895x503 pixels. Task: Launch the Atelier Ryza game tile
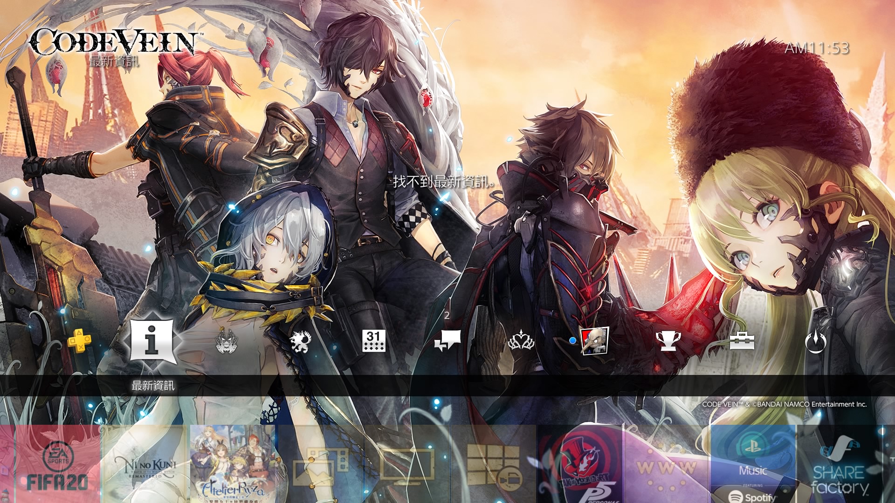click(233, 464)
